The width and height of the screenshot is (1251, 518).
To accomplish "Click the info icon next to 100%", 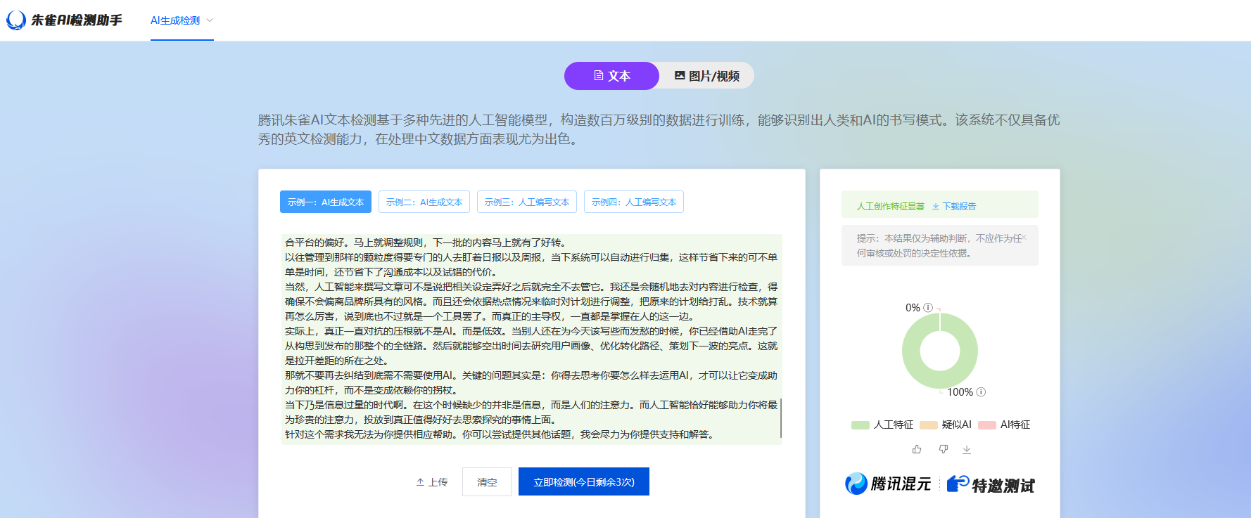I will [982, 392].
